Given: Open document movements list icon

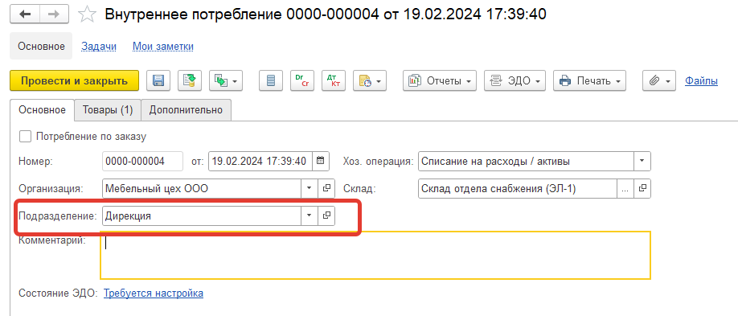Looking at the screenshot, I should click(x=271, y=80).
